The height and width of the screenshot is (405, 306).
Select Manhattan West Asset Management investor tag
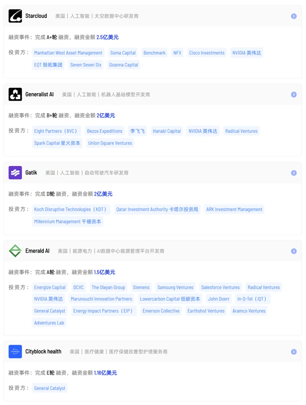point(68,53)
